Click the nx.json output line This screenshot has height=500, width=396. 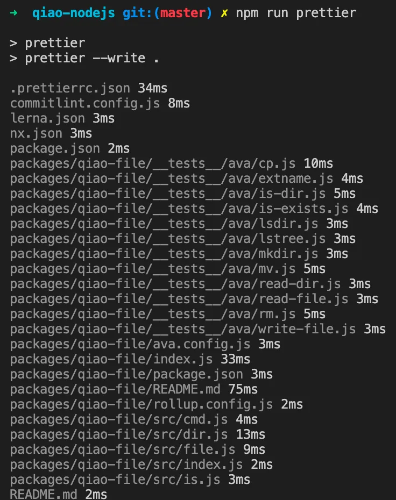pyautogui.click(x=36, y=133)
